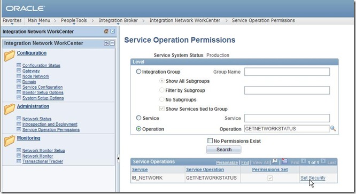The width and height of the screenshot is (356, 194).
Task: Click the download to spreadsheet grid icon
Action: tap(284, 161)
